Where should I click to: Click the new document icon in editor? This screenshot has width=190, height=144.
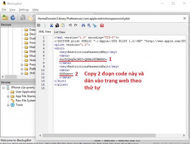click(x=44, y=25)
